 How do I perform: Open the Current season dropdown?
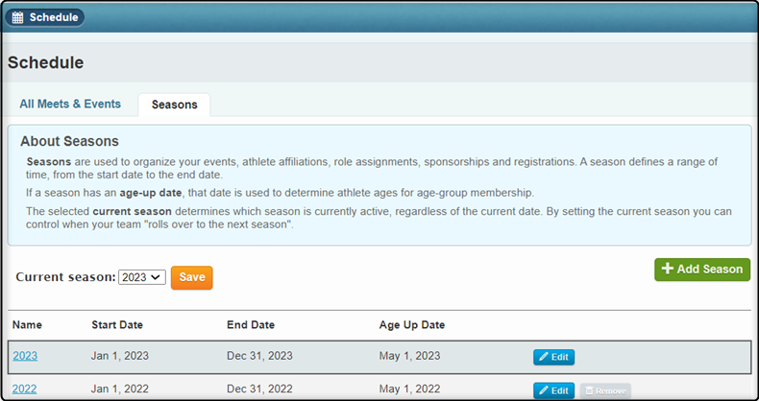tap(142, 277)
